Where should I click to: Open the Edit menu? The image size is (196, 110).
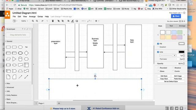19,16
